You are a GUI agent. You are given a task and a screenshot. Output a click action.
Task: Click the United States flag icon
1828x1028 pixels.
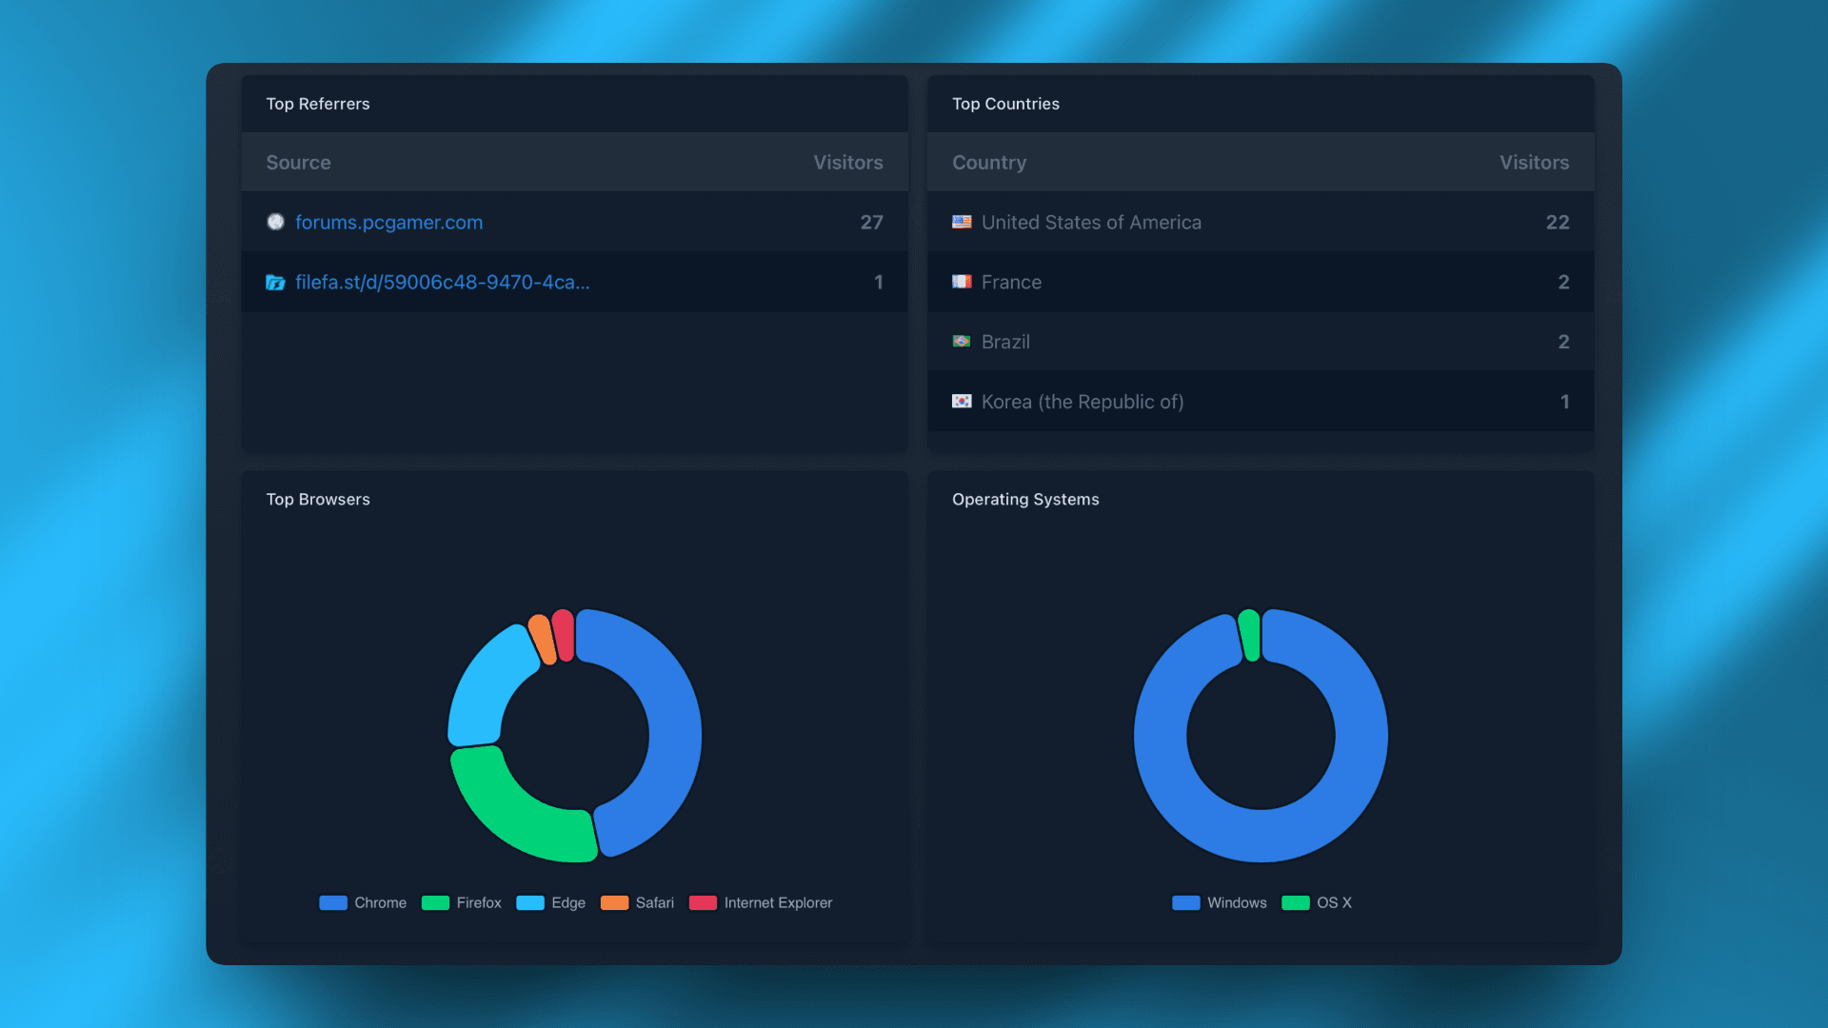[x=962, y=222]
